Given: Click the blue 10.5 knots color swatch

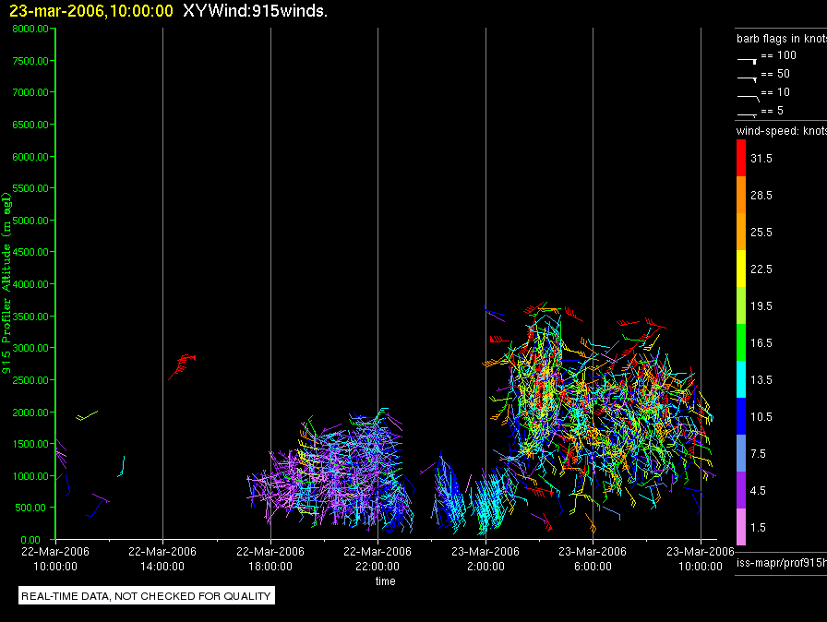Looking at the screenshot, I should pos(741,416).
